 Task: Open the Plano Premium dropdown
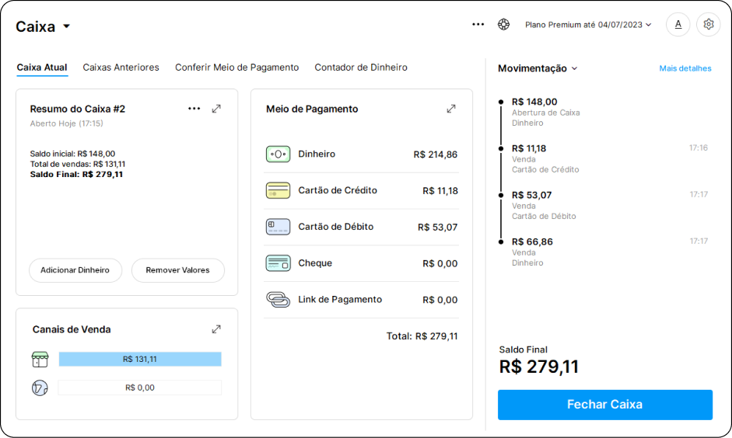[588, 25]
